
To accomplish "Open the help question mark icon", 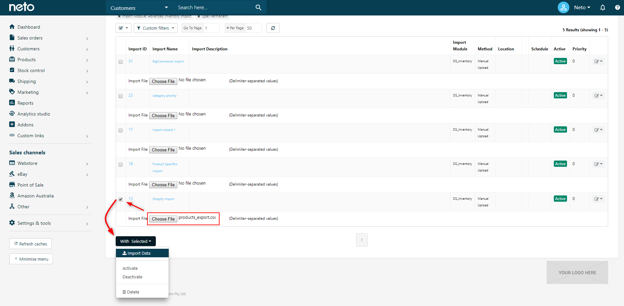I will coord(617,8).
